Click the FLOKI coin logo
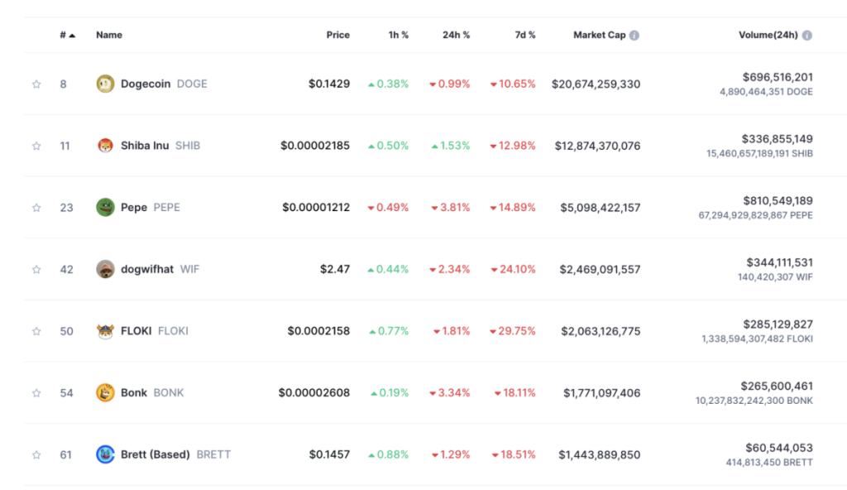Screen dimensions: 847x490 click(x=105, y=331)
